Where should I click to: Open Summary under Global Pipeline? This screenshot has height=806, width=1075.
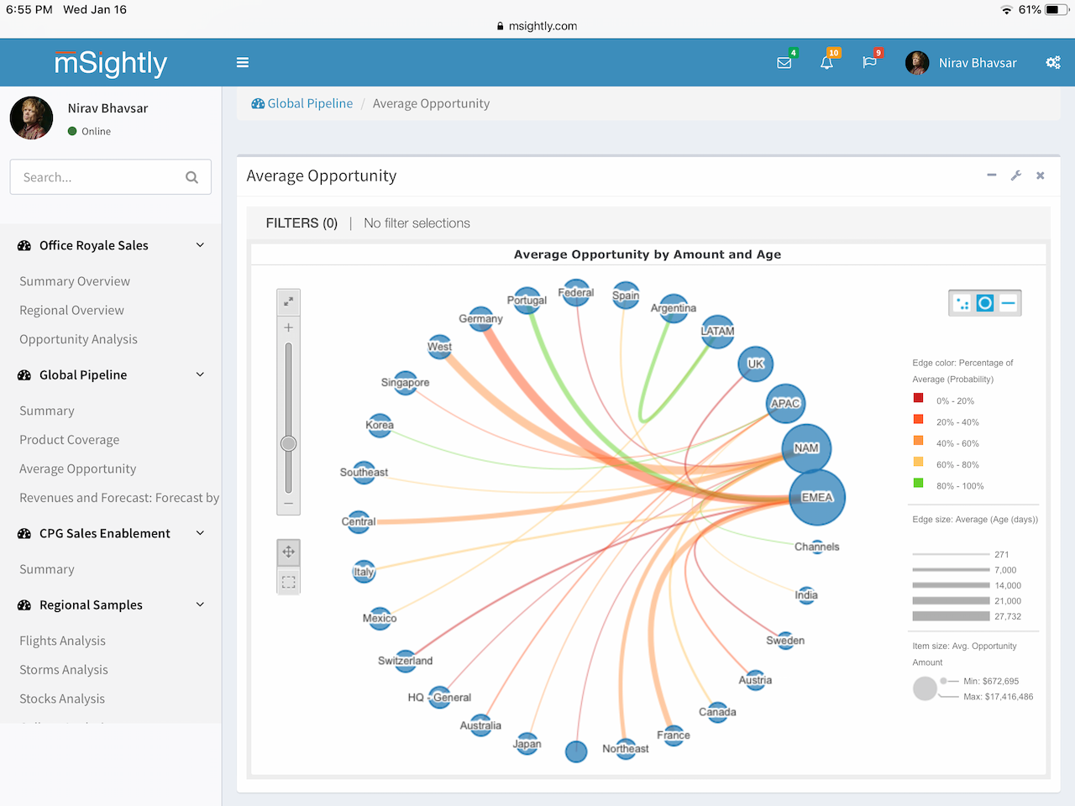click(47, 411)
